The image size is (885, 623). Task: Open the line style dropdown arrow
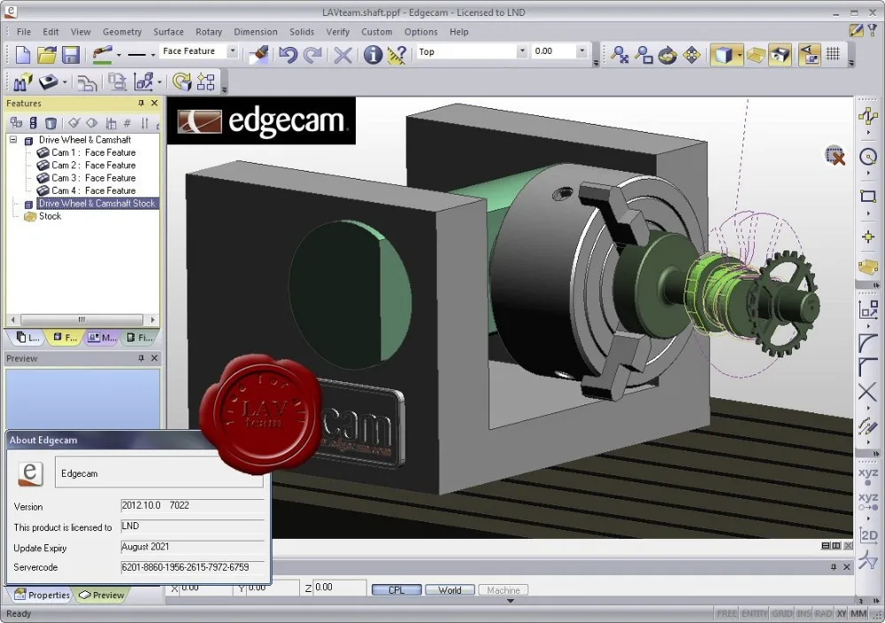(x=153, y=55)
